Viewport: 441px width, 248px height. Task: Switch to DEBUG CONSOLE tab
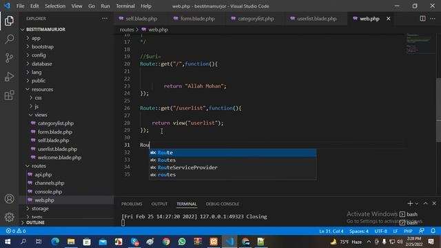coord(223,204)
